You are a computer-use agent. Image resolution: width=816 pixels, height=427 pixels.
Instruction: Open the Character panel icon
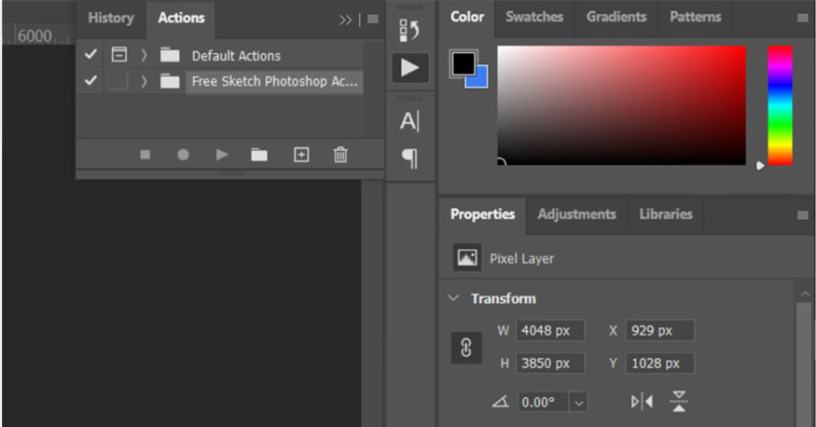coord(409,121)
